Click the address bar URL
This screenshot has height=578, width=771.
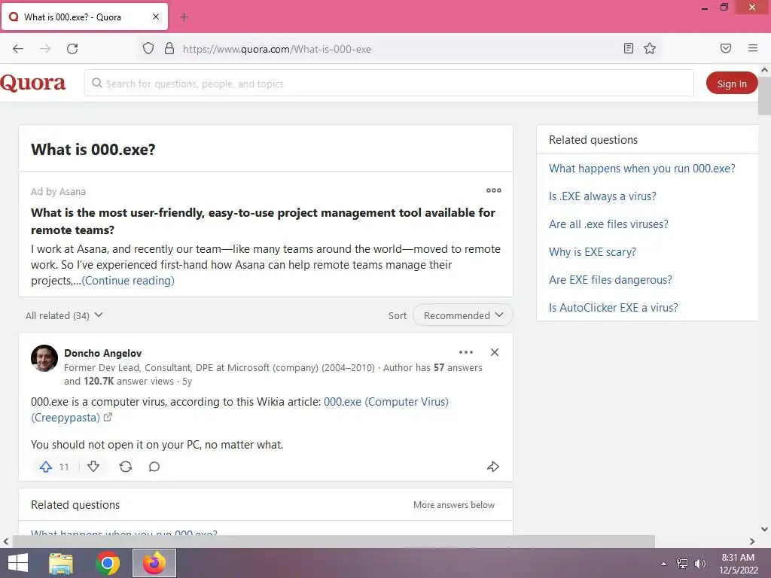[277, 49]
